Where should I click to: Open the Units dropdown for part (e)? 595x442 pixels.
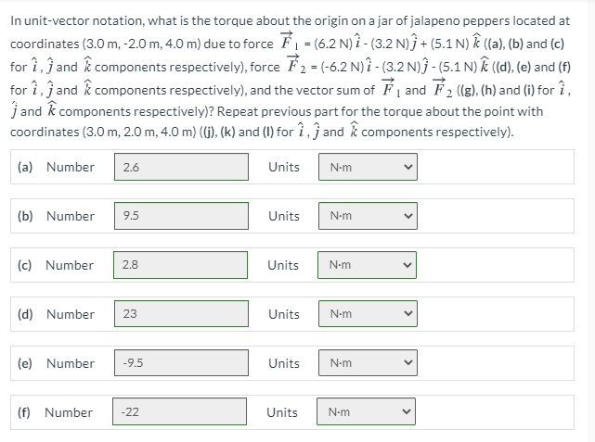coord(369,363)
